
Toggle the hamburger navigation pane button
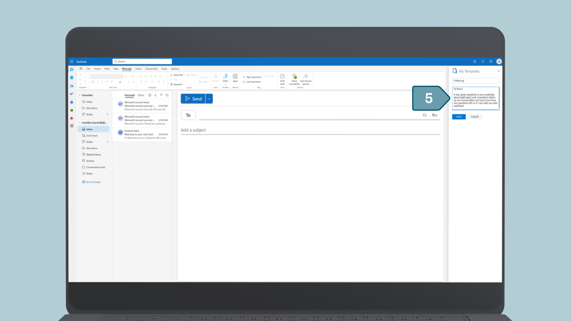(x=81, y=68)
